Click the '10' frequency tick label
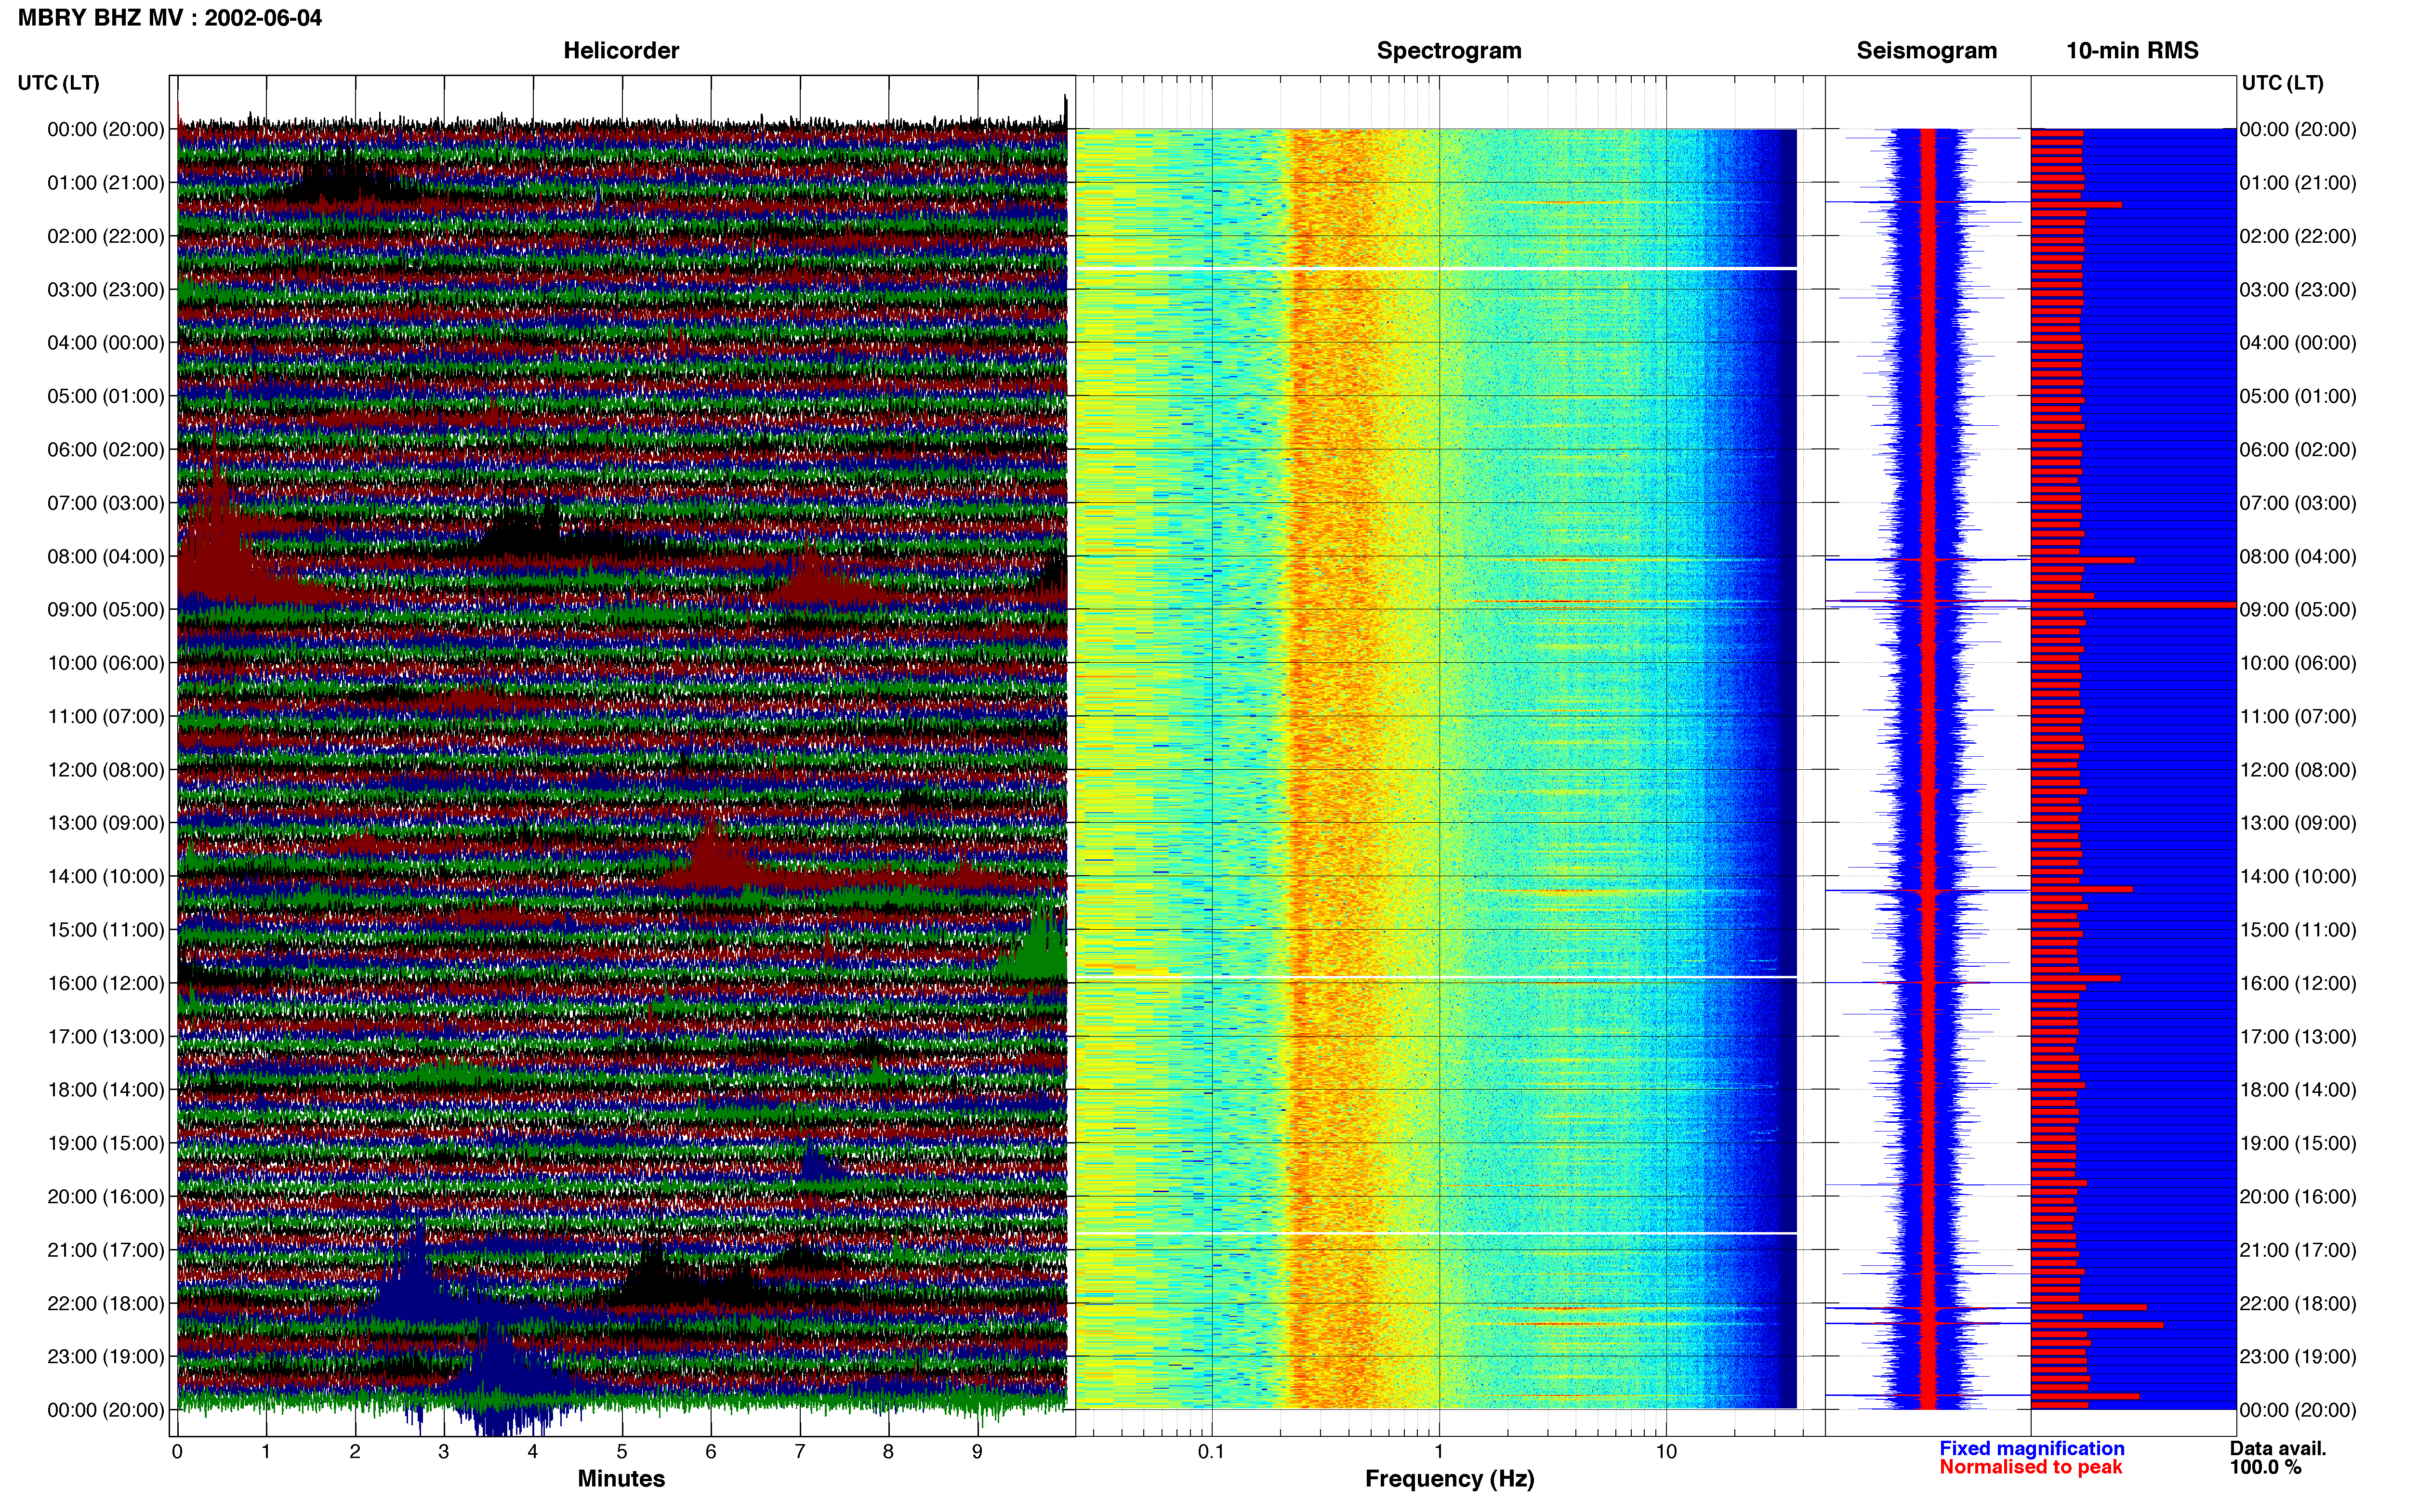The width and height of the screenshot is (2418, 1512). pyautogui.click(x=1666, y=1452)
